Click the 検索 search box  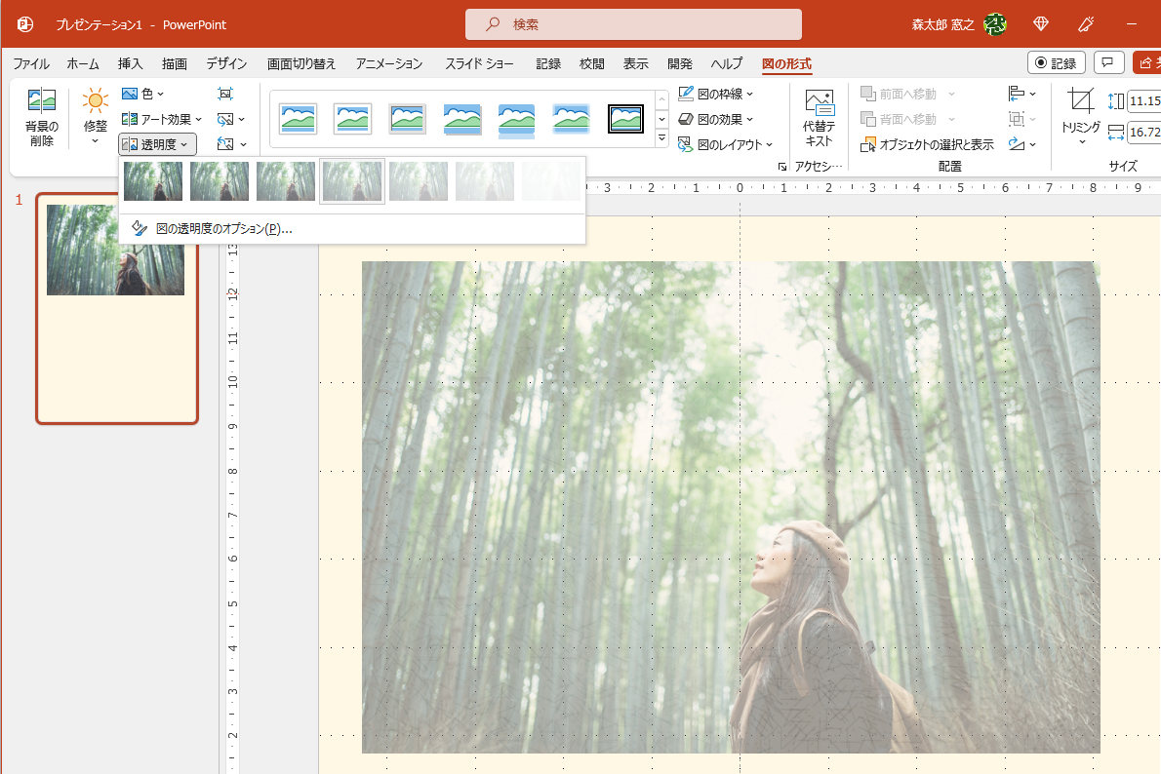click(633, 24)
